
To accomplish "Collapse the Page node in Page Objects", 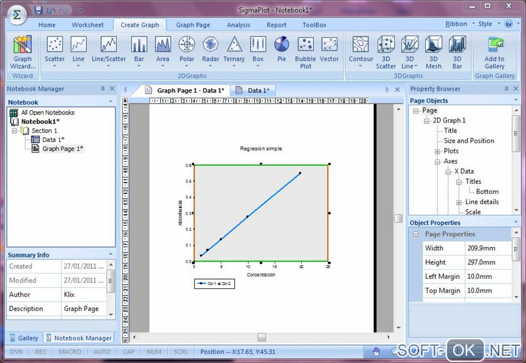I will pyautogui.click(x=416, y=111).
